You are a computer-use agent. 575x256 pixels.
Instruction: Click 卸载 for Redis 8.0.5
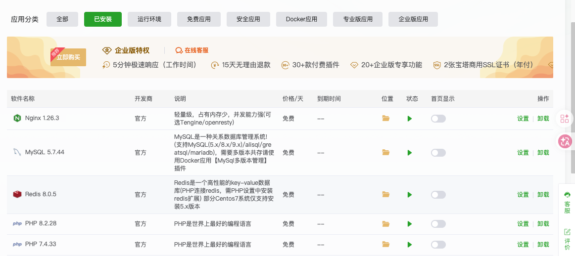[543, 195]
